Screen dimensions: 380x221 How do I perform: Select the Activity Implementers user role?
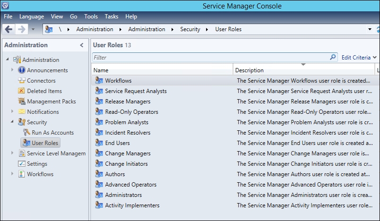(x=132, y=205)
